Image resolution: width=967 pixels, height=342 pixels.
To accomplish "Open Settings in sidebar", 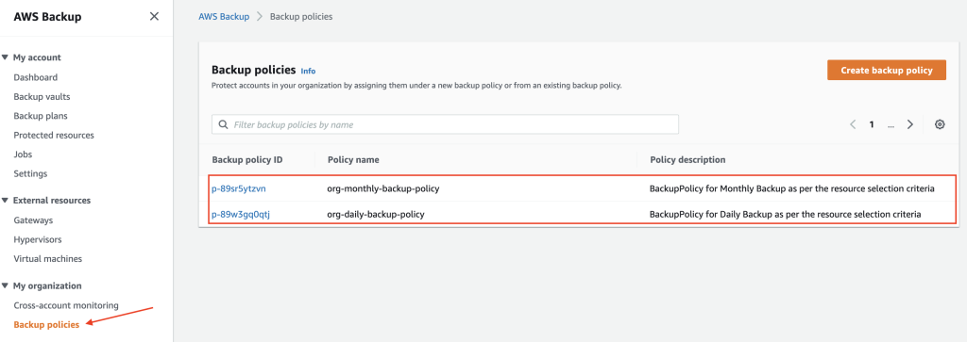I will pyautogui.click(x=30, y=173).
